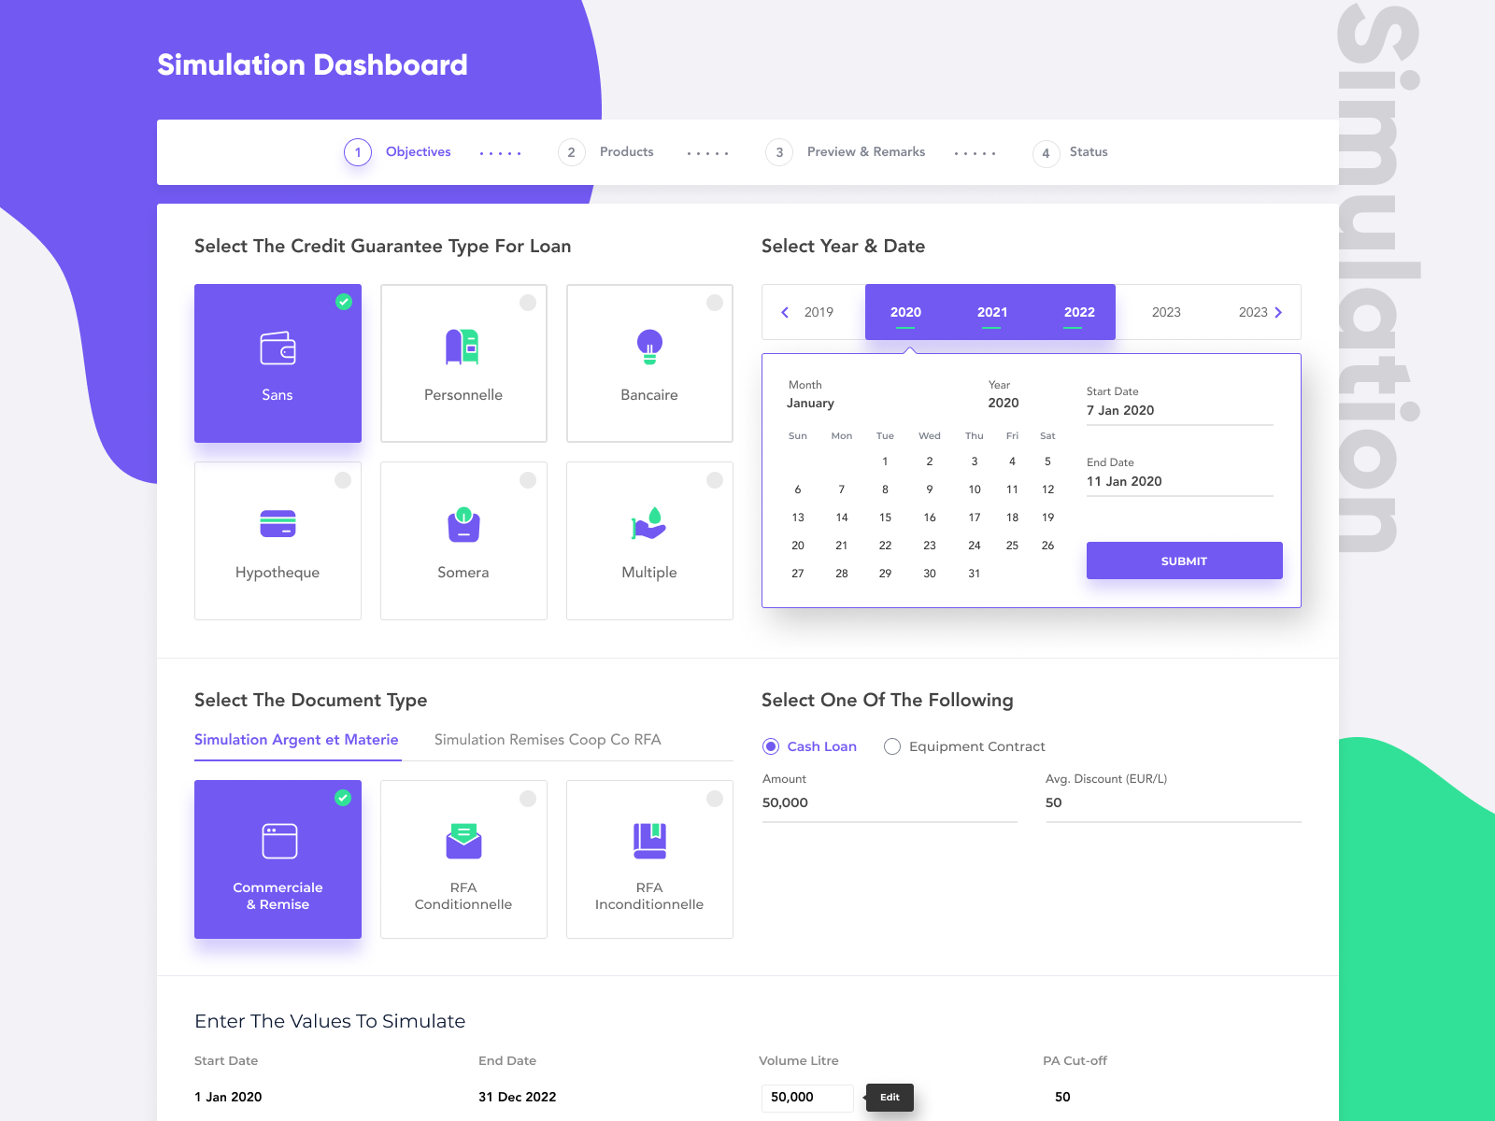This screenshot has height=1121, width=1495.
Task: Select the RFA Conditionnelle envelope icon
Action: 463,841
